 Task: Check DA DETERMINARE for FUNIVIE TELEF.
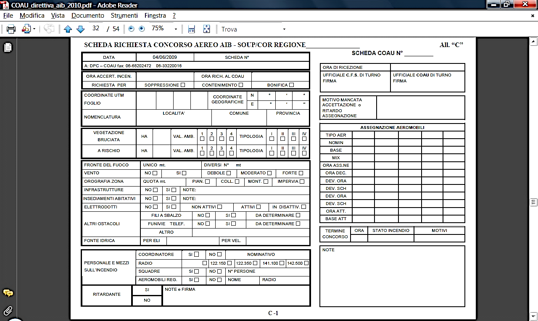[x=298, y=224]
